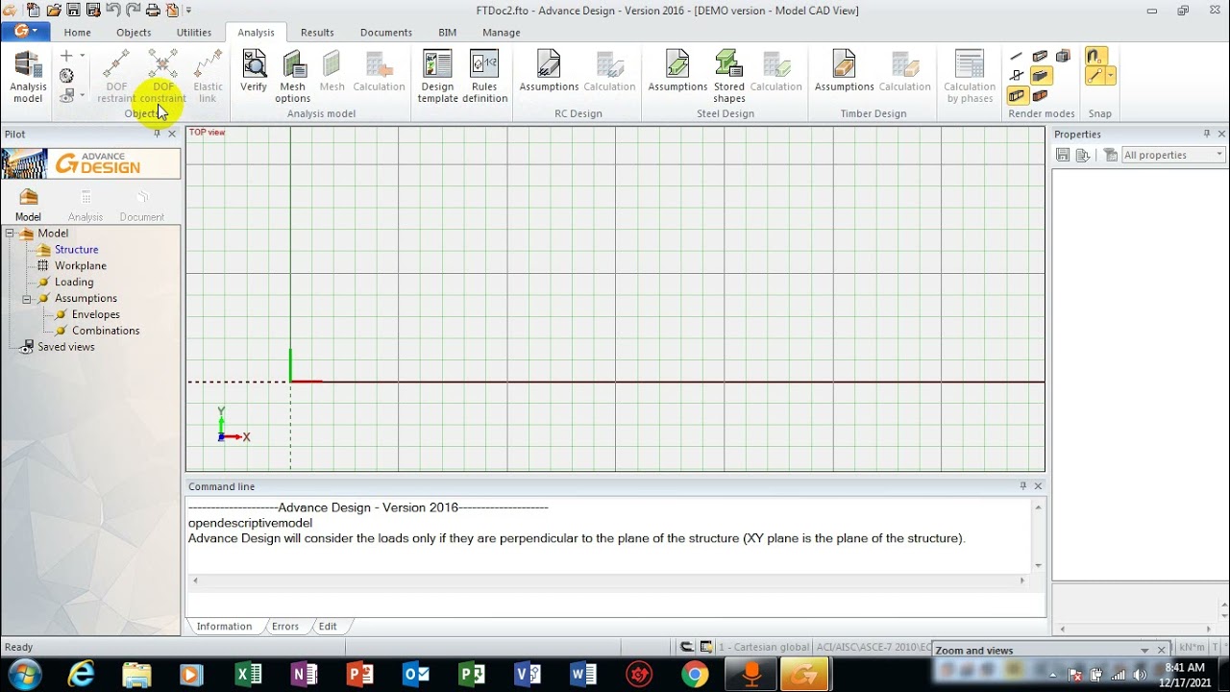Click the Open file quick access icon

(54, 11)
